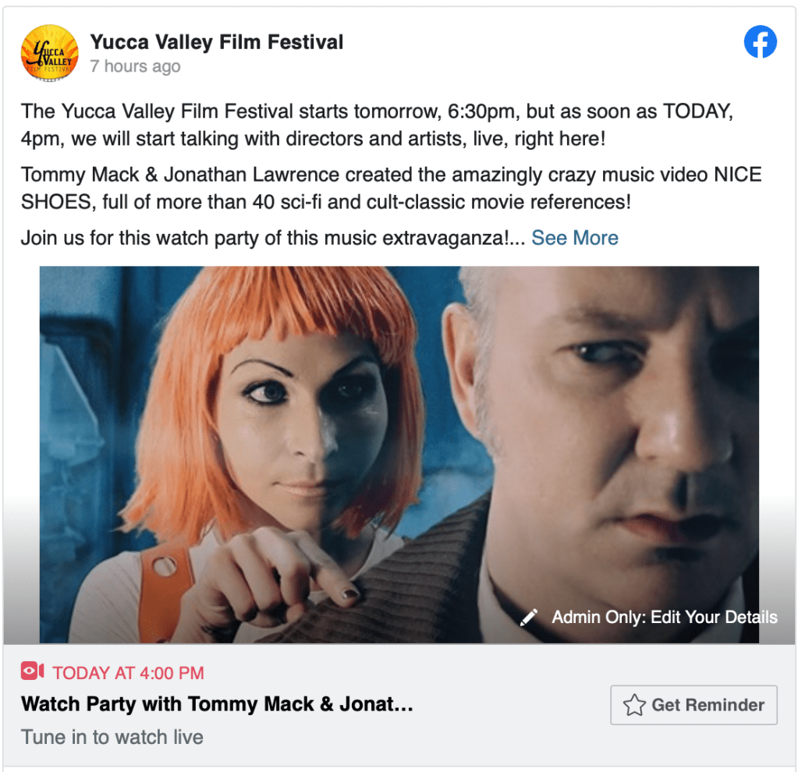798x772 pixels.
Task: Open the Watch Party with Tommy Mack title
Action: click(217, 704)
